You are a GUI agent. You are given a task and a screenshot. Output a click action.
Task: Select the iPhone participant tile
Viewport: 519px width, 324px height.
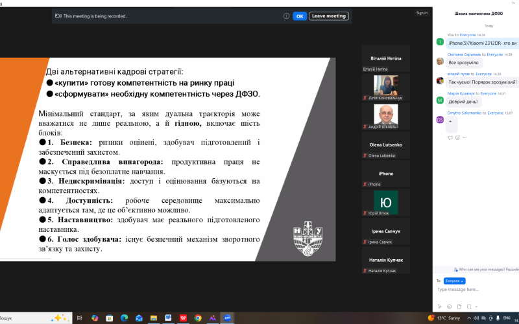click(385, 174)
